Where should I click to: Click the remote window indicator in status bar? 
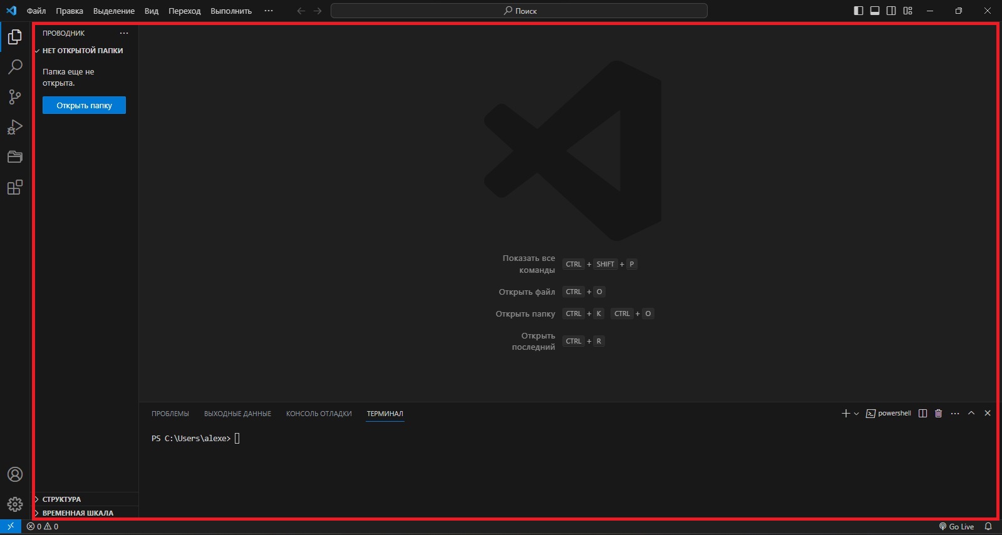(x=11, y=527)
